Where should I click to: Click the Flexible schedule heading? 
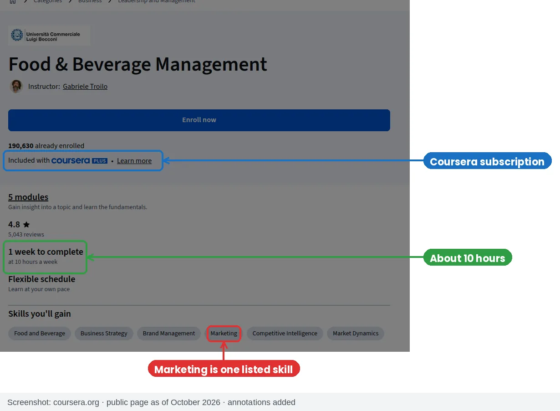[x=41, y=279]
